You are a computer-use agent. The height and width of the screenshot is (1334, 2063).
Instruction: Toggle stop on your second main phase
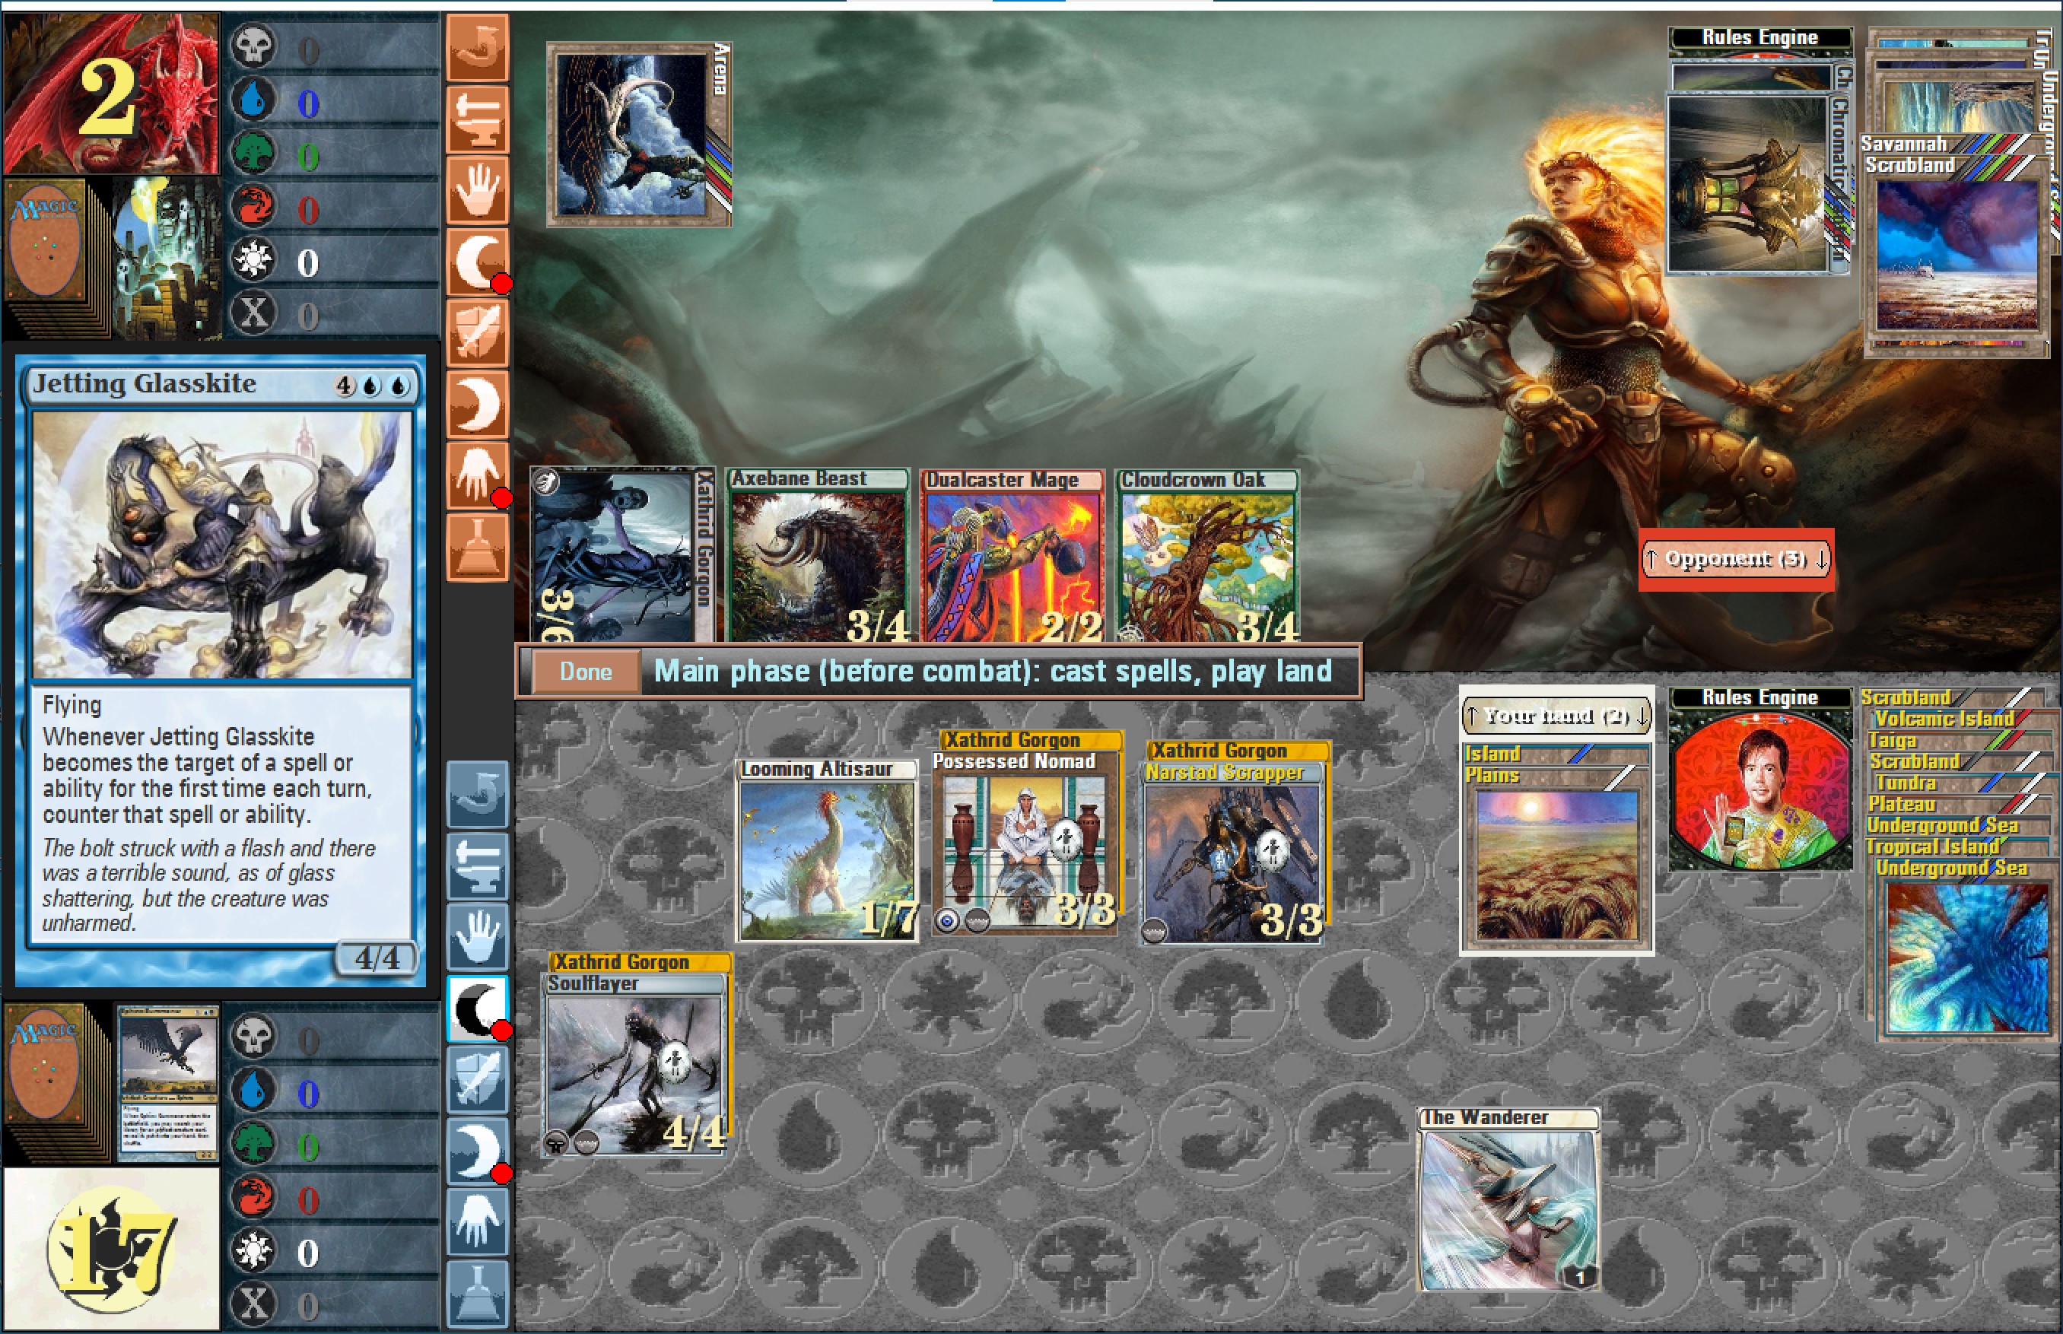tap(478, 1151)
